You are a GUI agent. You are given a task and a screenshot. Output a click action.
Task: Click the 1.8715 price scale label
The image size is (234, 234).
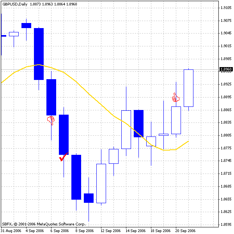(226, 174)
